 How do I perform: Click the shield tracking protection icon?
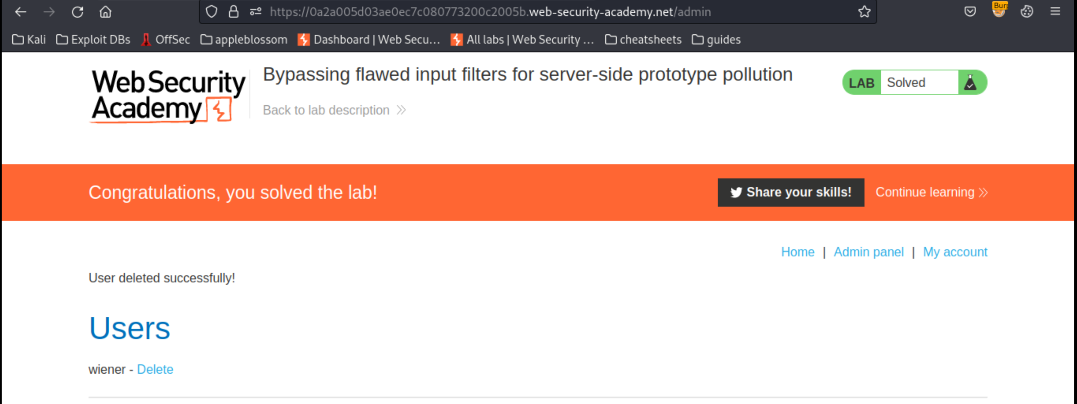pos(212,12)
